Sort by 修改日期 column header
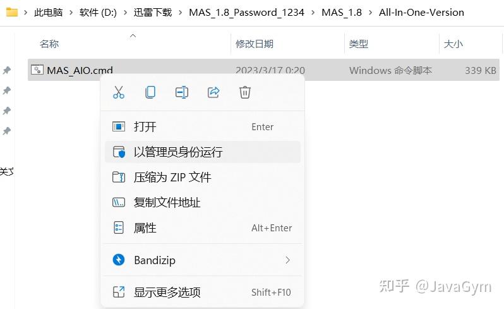Image resolution: width=504 pixels, height=309 pixels. [x=255, y=44]
